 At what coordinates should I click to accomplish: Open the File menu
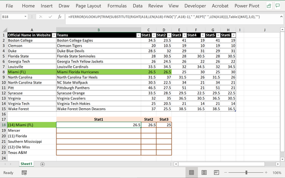pyautogui.click(x=9, y=6)
